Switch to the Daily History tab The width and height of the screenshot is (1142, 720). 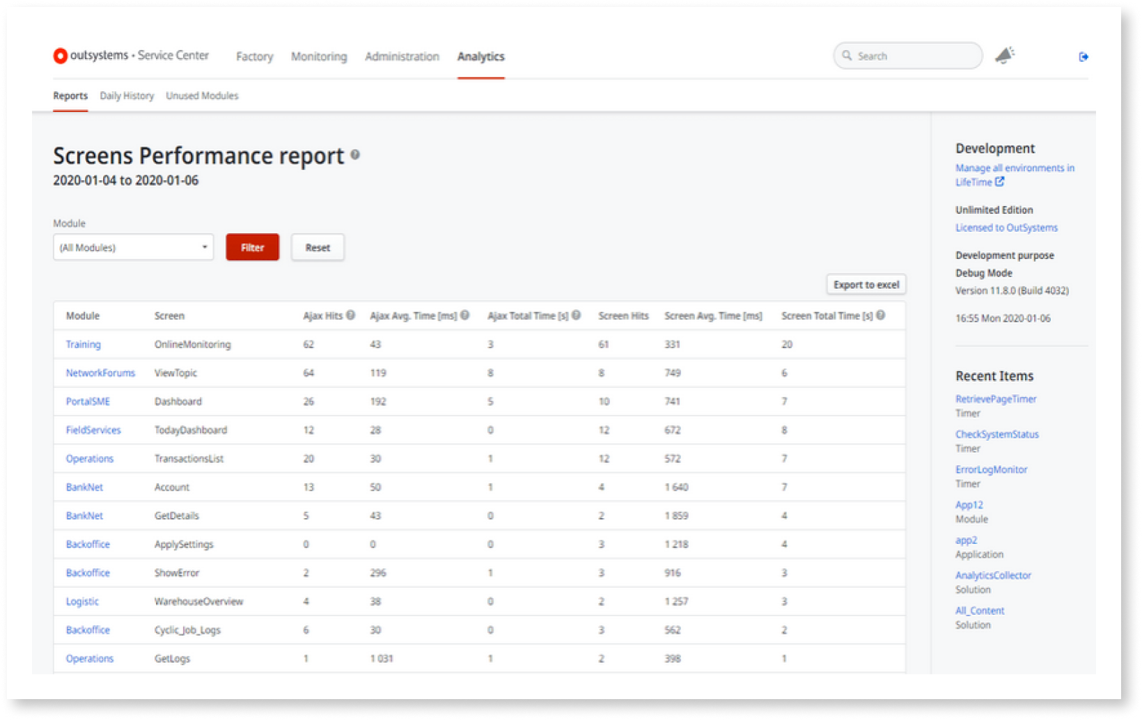pos(126,95)
